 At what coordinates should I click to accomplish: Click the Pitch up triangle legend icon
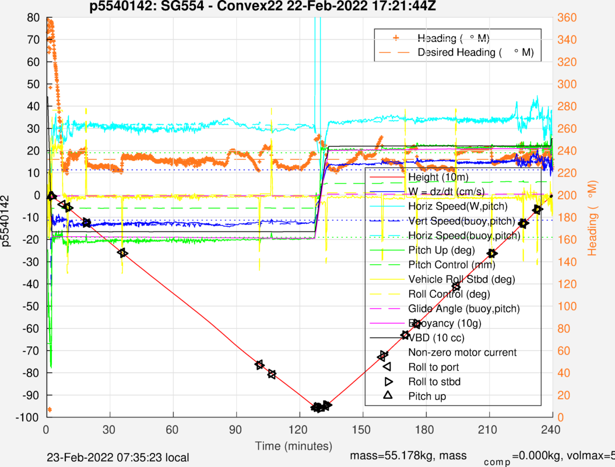tap(385, 396)
